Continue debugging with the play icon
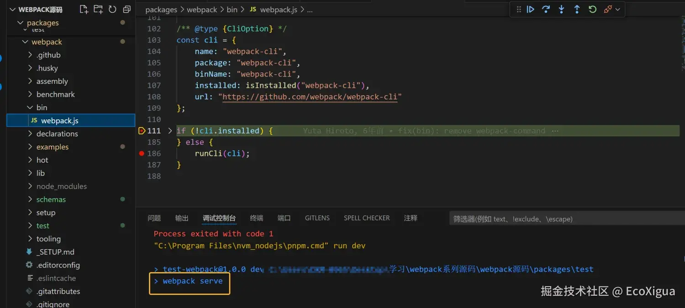685x308 pixels. point(530,9)
